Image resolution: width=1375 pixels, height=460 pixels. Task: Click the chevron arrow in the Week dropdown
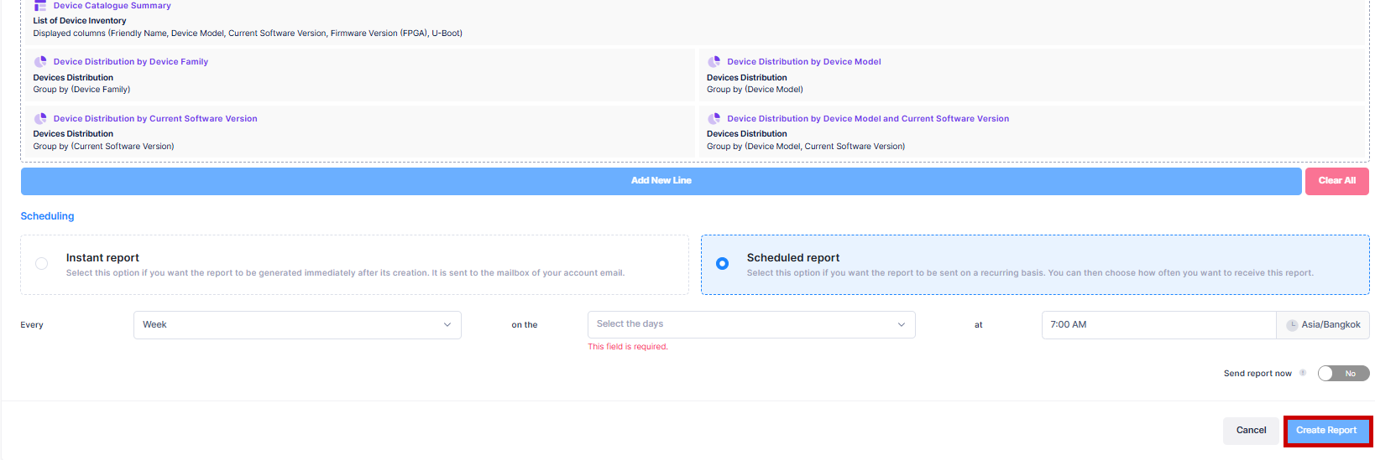coord(447,325)
